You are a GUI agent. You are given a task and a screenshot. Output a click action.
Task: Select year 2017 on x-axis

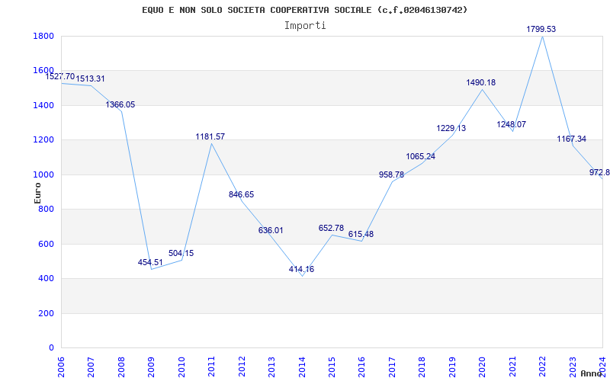(392, 367)
